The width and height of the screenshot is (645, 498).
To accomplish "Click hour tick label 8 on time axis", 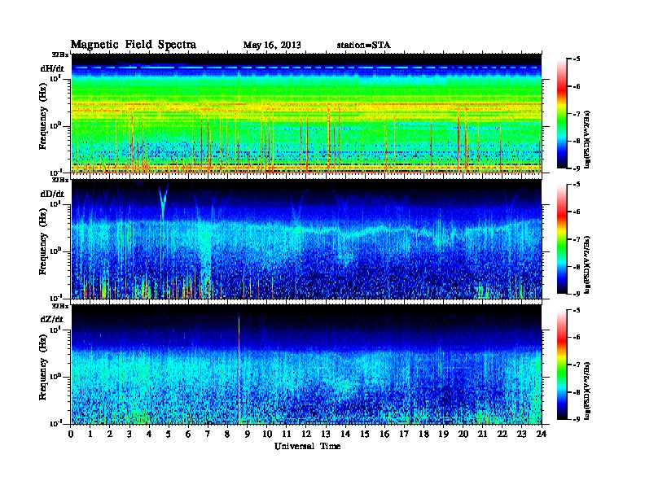I will coord(227,434).
